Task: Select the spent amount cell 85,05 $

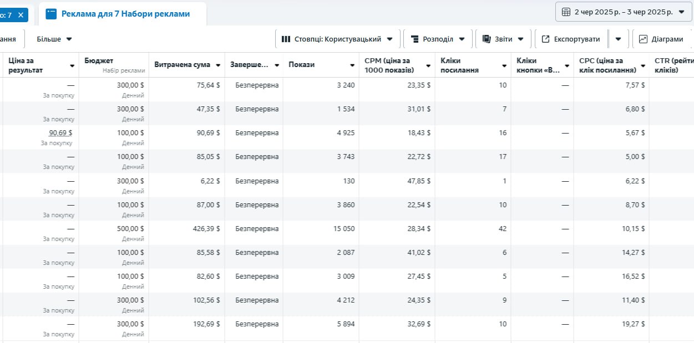Action: tap(208, 157)
